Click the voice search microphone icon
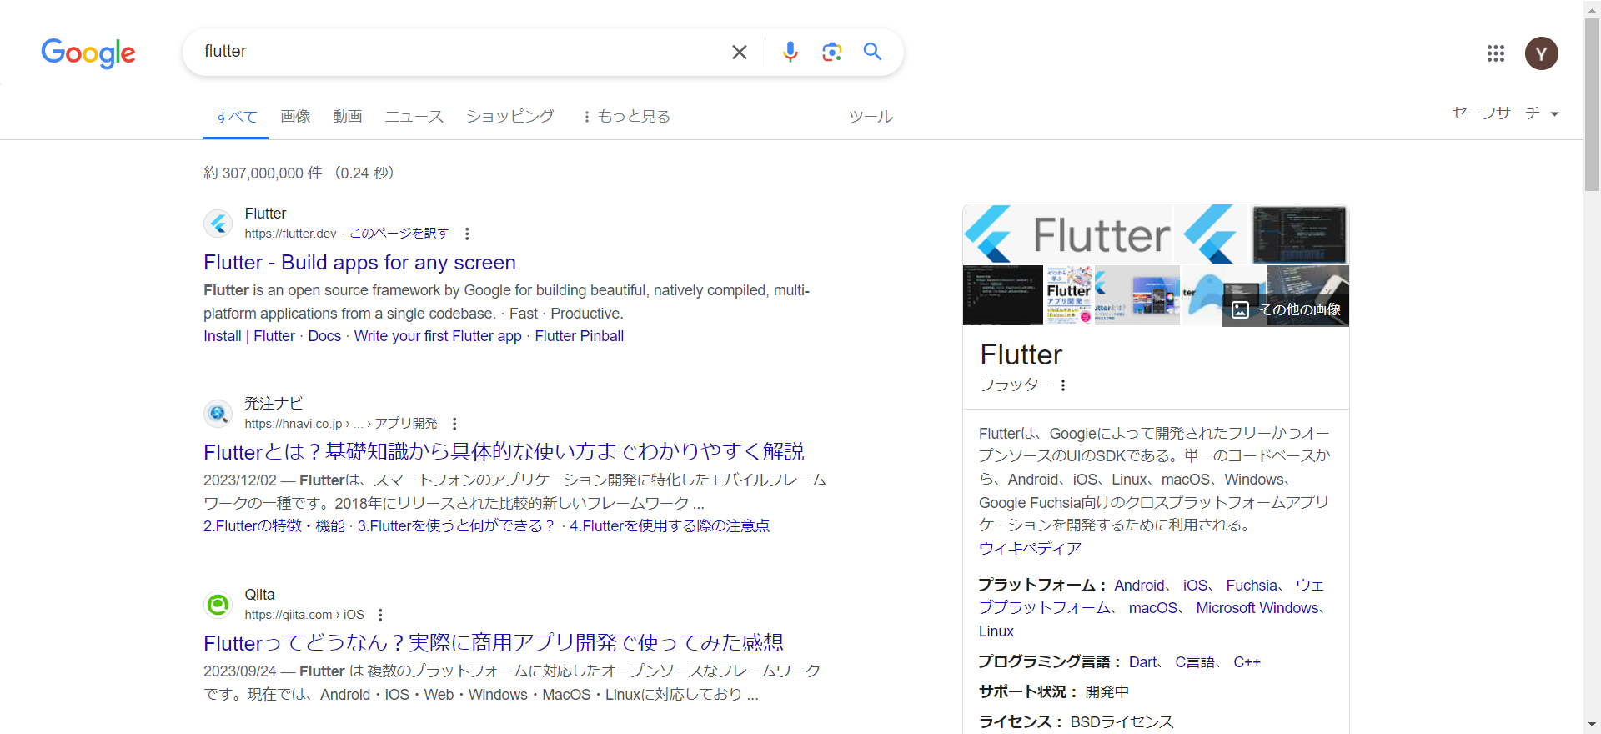The width and height of the screenshot is (1601, 734). pyautogui.click(x=790, y=52)
